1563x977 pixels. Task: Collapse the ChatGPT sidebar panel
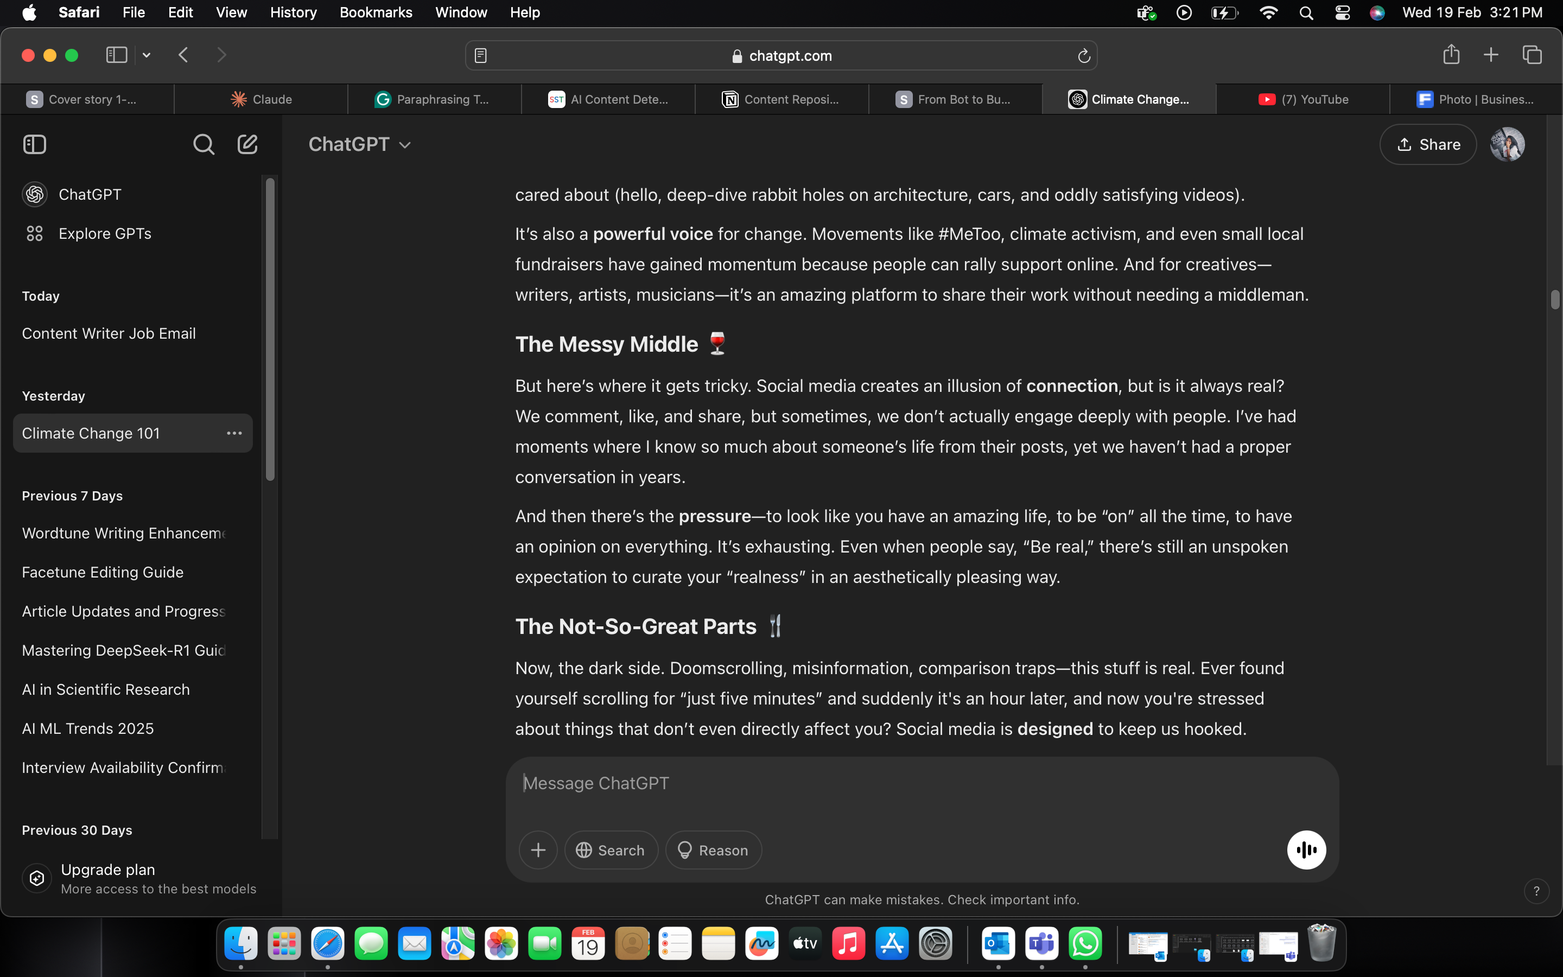pyautogui.click(x=35, y=144)
